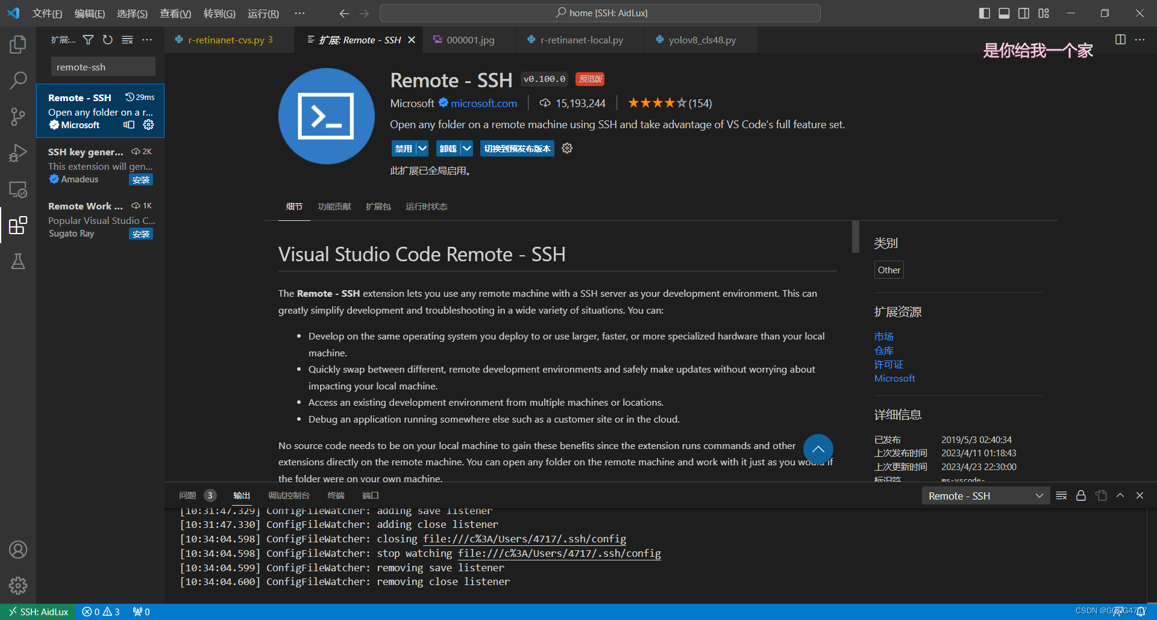Expand the 卸载 button dropdown arrow
This screenshot has width=1157, height=620.
(x=467, y=149)
